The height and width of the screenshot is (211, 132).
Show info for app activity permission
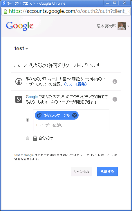point(115,99)
